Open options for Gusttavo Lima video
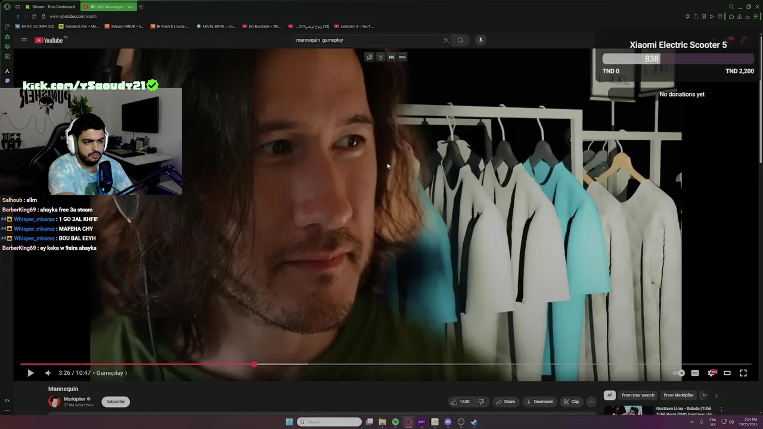 coord(721,409)
